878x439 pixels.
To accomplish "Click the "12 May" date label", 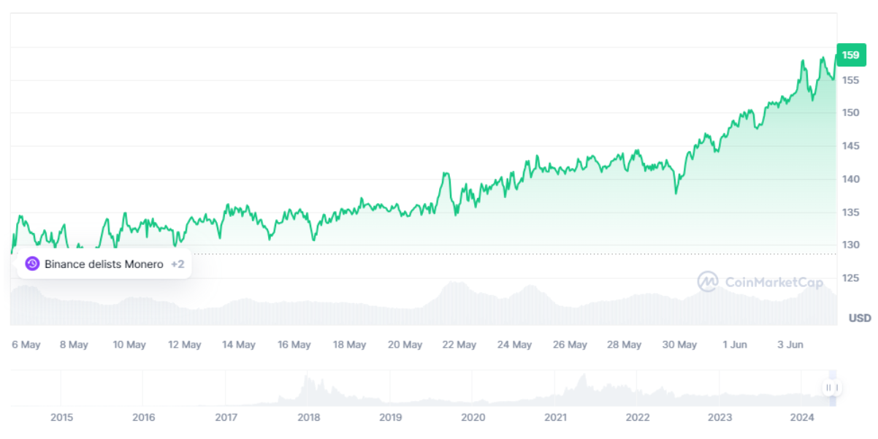I will pyautogui.click(x=185, y=345).
